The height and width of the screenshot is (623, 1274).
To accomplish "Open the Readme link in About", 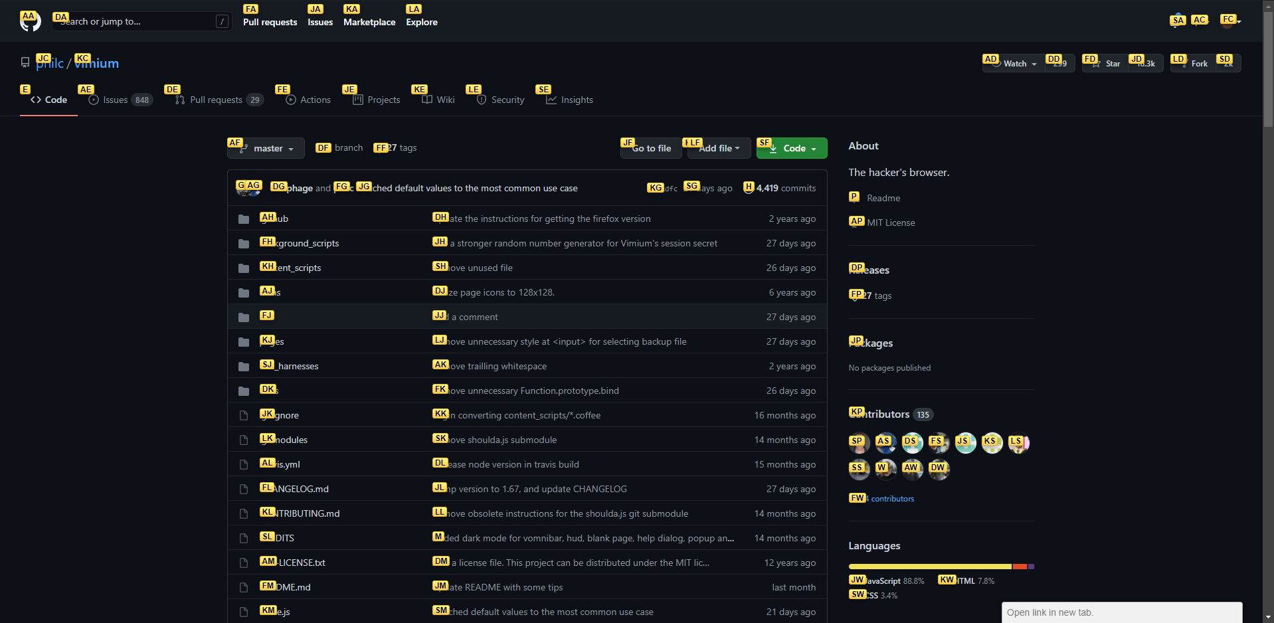I will [875, 198].
